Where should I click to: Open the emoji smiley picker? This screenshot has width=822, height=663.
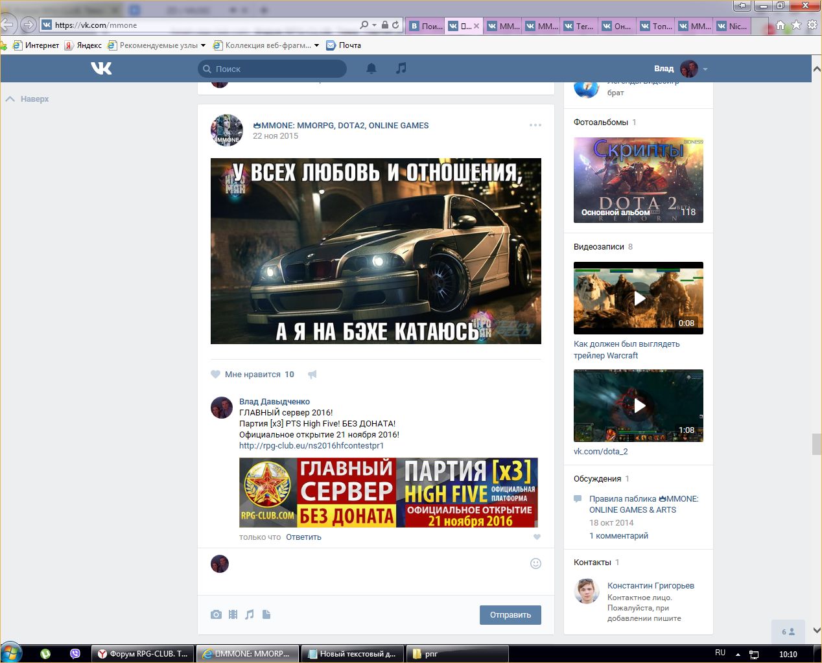pos(535,563)
